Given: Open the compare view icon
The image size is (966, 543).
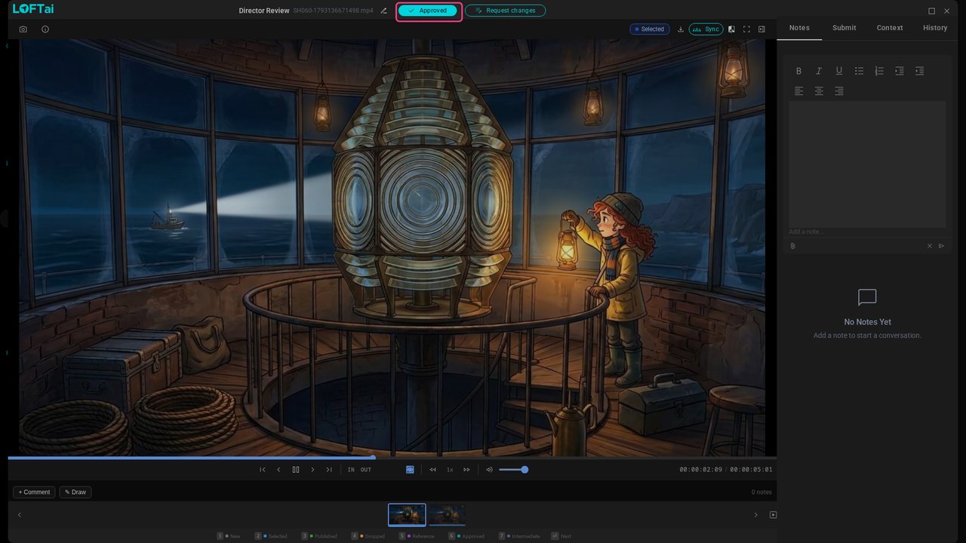Looking at the screenshot, I should pyautogui.click(x=731, y=29).
